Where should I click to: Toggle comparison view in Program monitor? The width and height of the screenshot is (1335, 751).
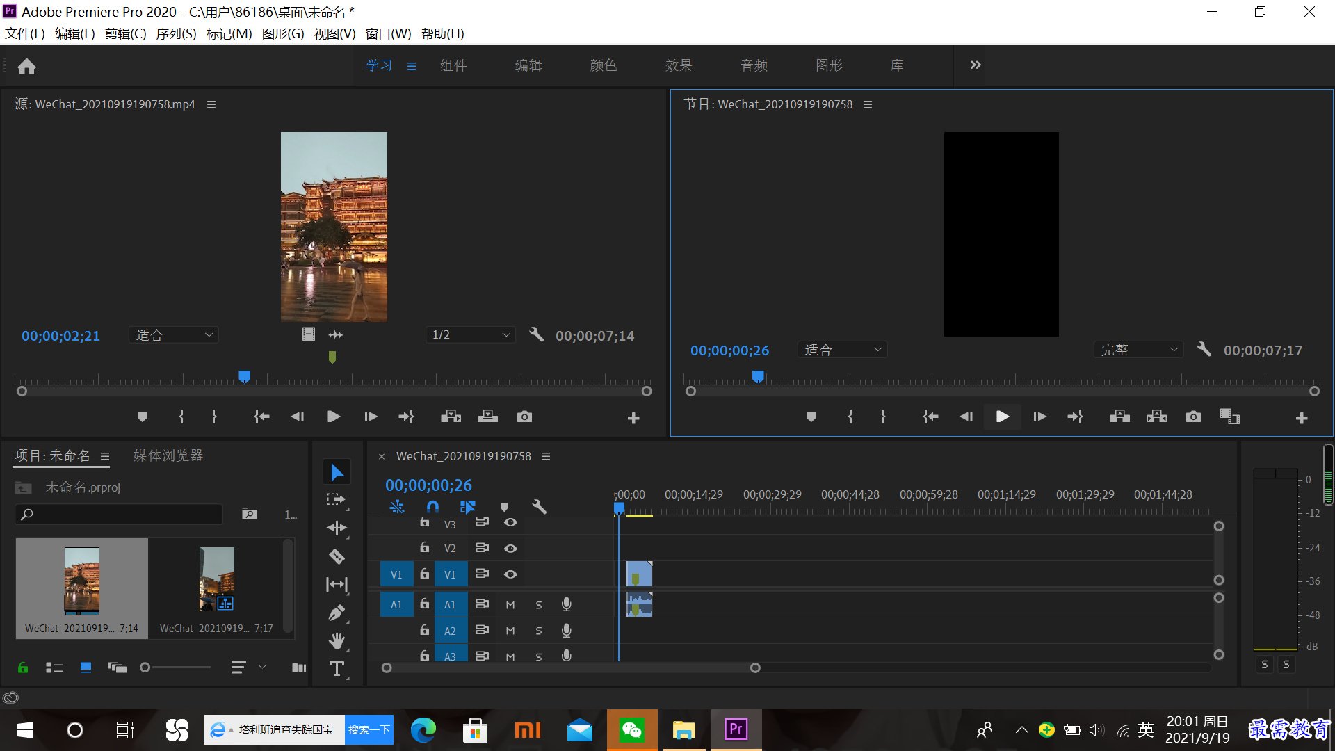1229,417
